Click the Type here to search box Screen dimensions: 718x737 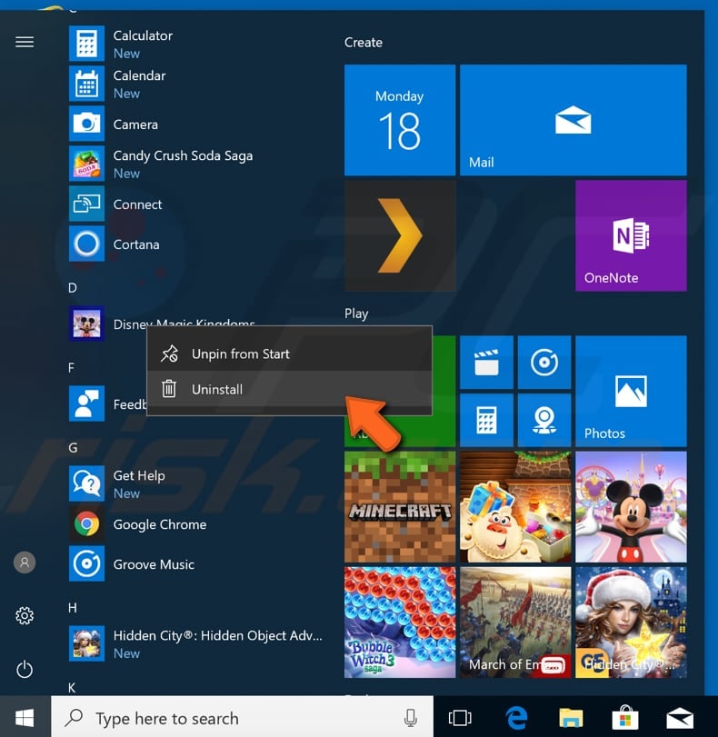click(242, 717)
